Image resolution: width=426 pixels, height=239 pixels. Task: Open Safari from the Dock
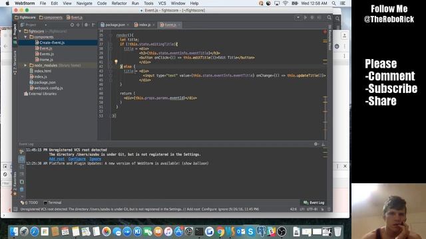(35, 232)
